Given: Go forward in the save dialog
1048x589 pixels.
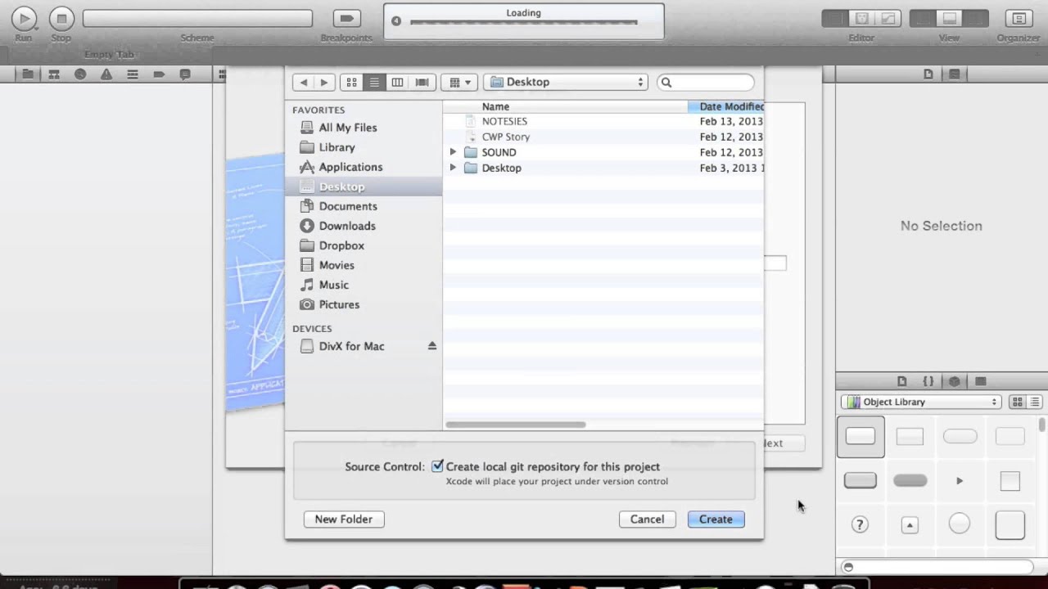Looking at the screenshot, I should click(324, 82).
